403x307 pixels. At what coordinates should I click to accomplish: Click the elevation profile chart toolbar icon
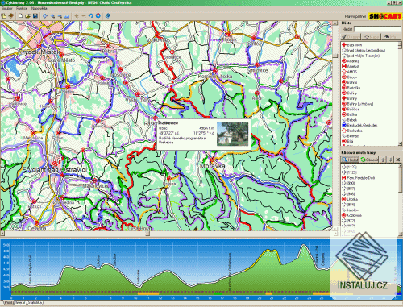[67, 16]
